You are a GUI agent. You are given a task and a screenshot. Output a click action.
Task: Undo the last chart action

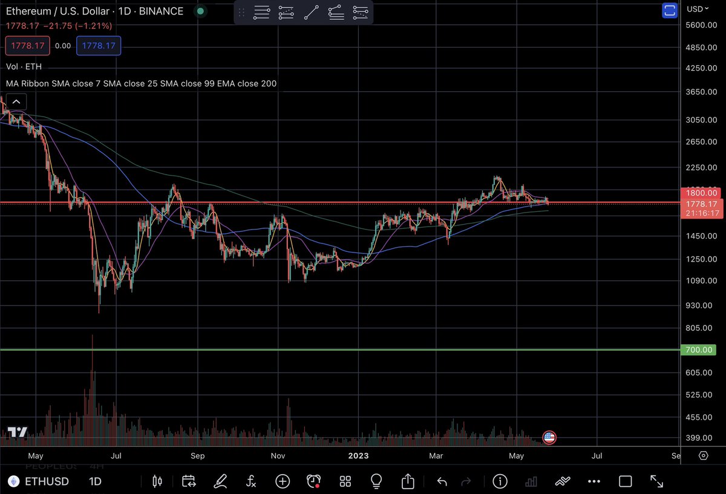(x=442, y=481)
